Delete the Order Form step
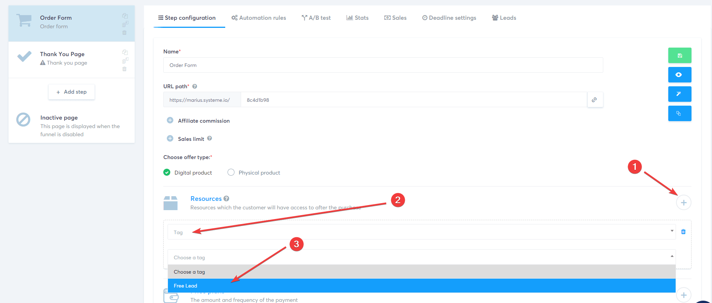712x303 pixels. coord(125,33)
